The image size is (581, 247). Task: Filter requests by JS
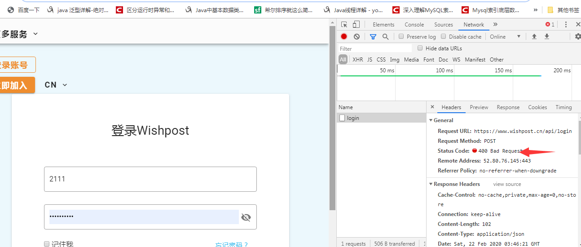click(370, 60)
